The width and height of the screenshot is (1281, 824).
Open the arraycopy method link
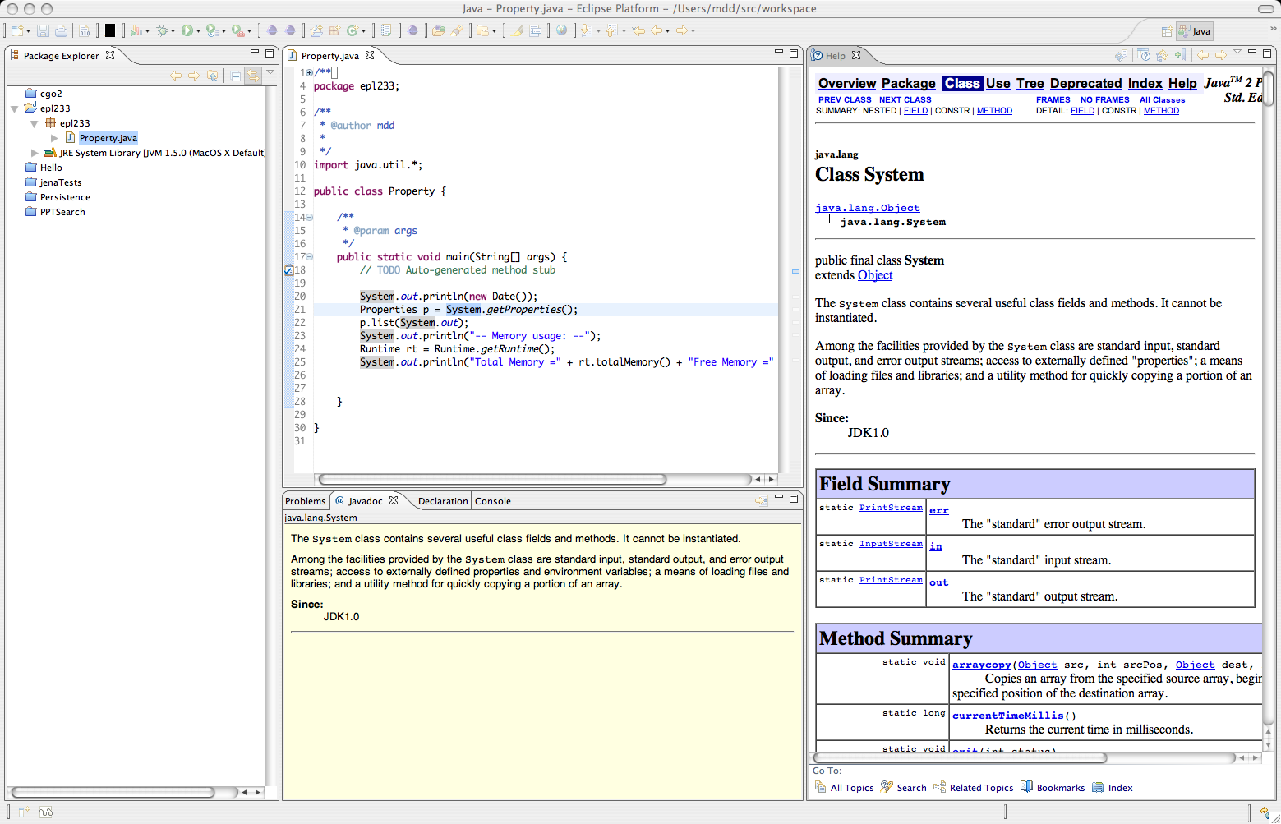point(982,665)
